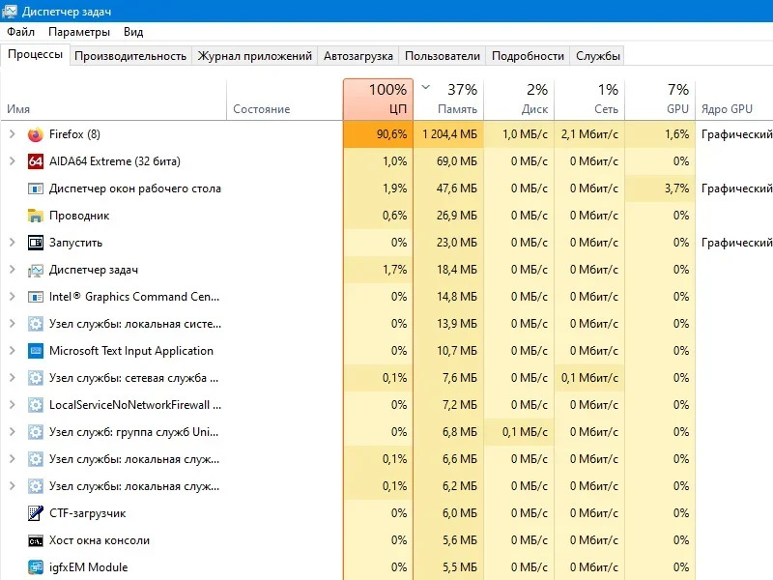Sort by the Память column header
This screenshot has height=580, width=773.
448,100
